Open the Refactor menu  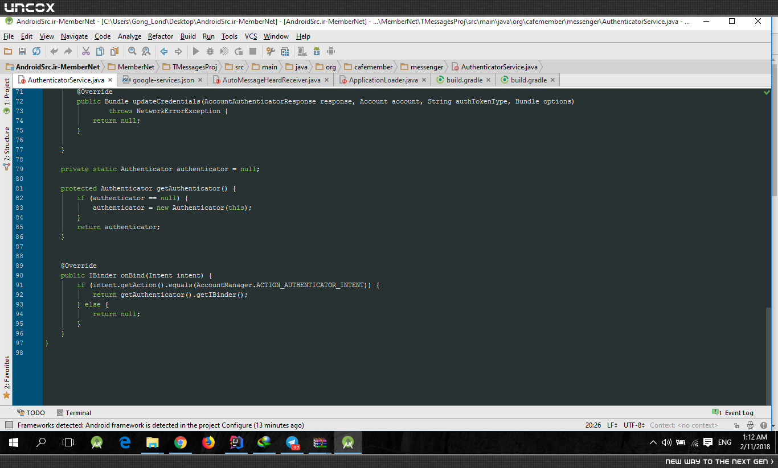[x=161, y=36]
